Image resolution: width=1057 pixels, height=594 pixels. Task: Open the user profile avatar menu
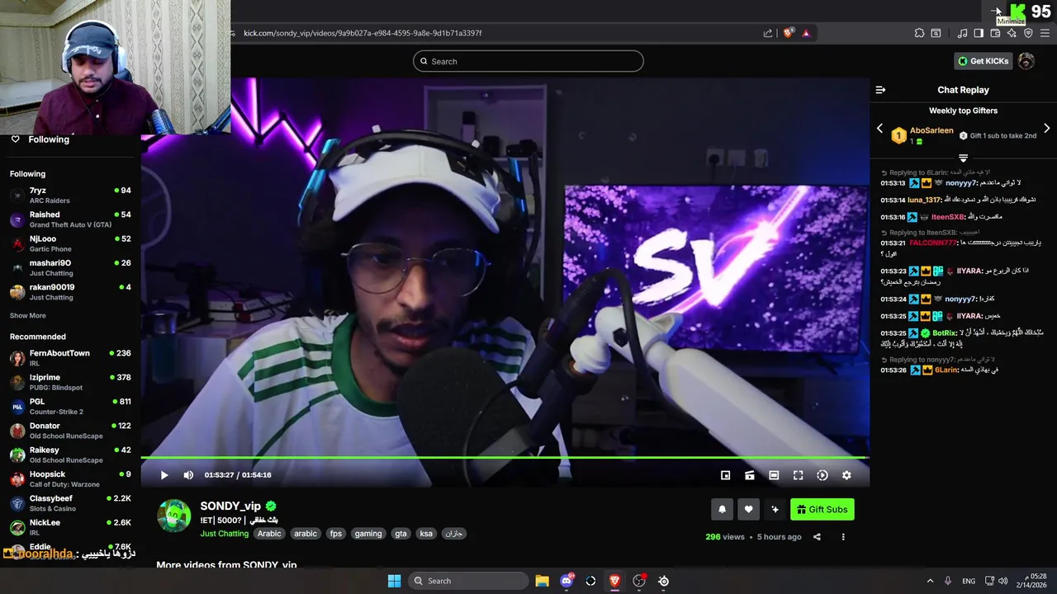point(1026,61)
